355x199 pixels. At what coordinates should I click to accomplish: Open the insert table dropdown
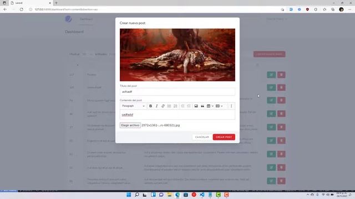pyautogui.click(x=210, y=106)
